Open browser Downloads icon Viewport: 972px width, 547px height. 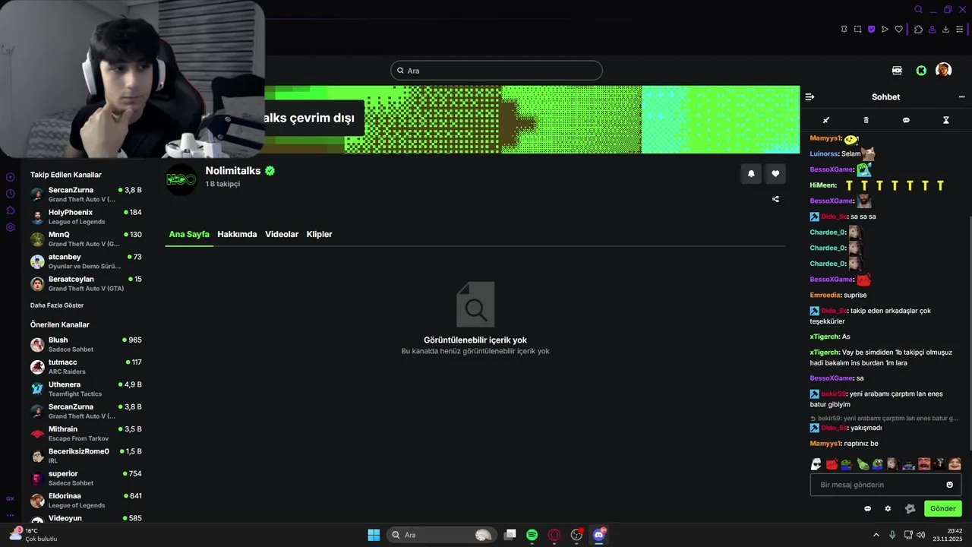pos(945,30)
